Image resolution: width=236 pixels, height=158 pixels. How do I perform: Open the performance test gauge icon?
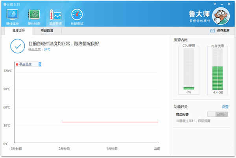(77, 15)
